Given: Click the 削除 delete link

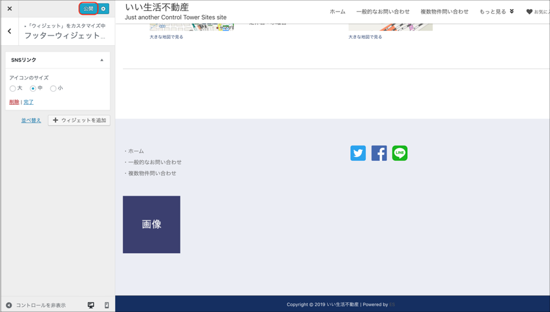Looking at the screenshot, I should pos(14,102).
